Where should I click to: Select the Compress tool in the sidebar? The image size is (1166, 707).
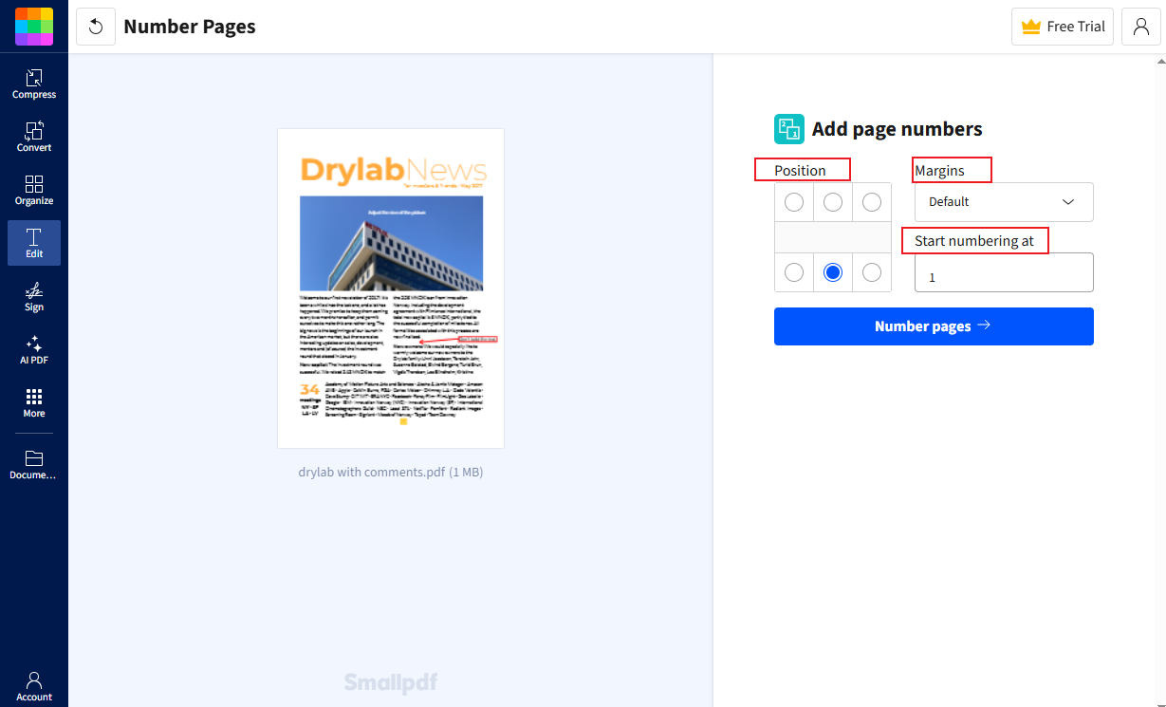(x=34, y=81)
